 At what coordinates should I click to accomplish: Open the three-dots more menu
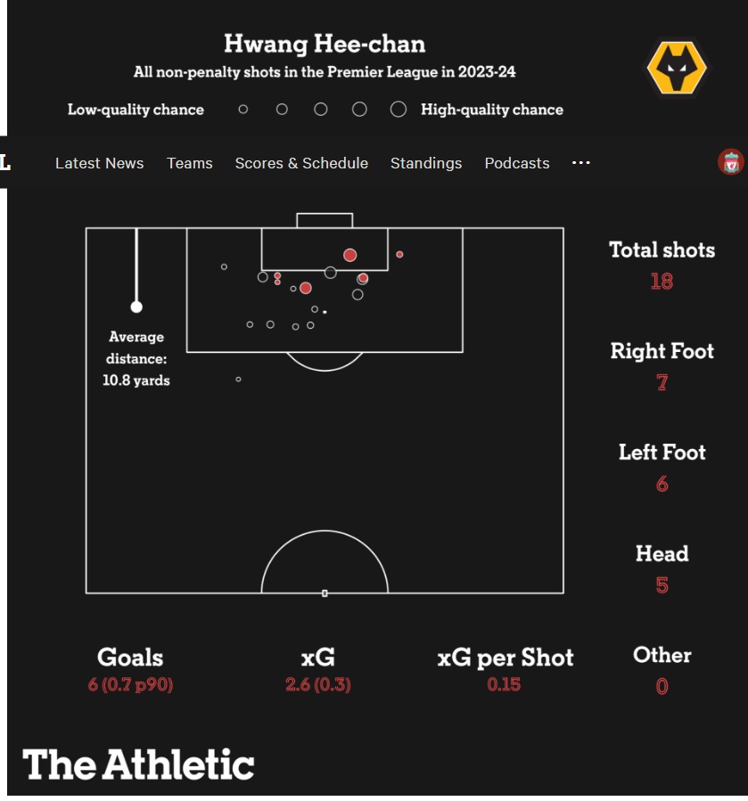click(580, 163)
